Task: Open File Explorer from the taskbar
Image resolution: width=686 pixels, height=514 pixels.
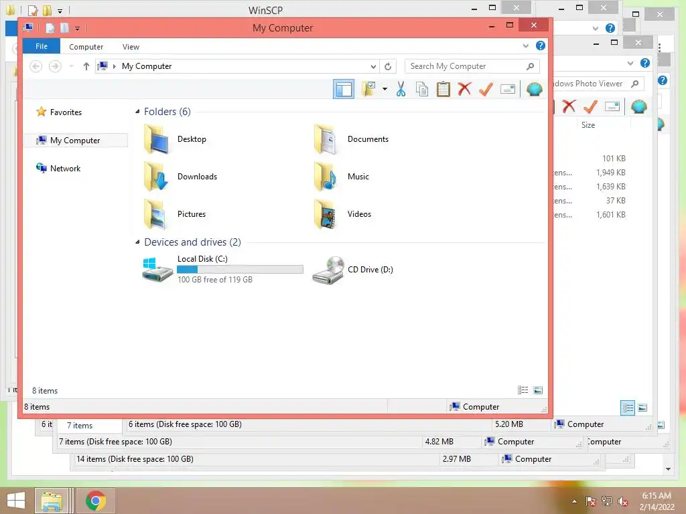Action: coord(52,501)
